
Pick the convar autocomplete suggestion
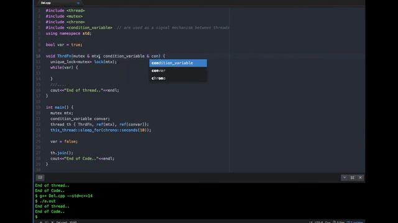click(178, 71)
